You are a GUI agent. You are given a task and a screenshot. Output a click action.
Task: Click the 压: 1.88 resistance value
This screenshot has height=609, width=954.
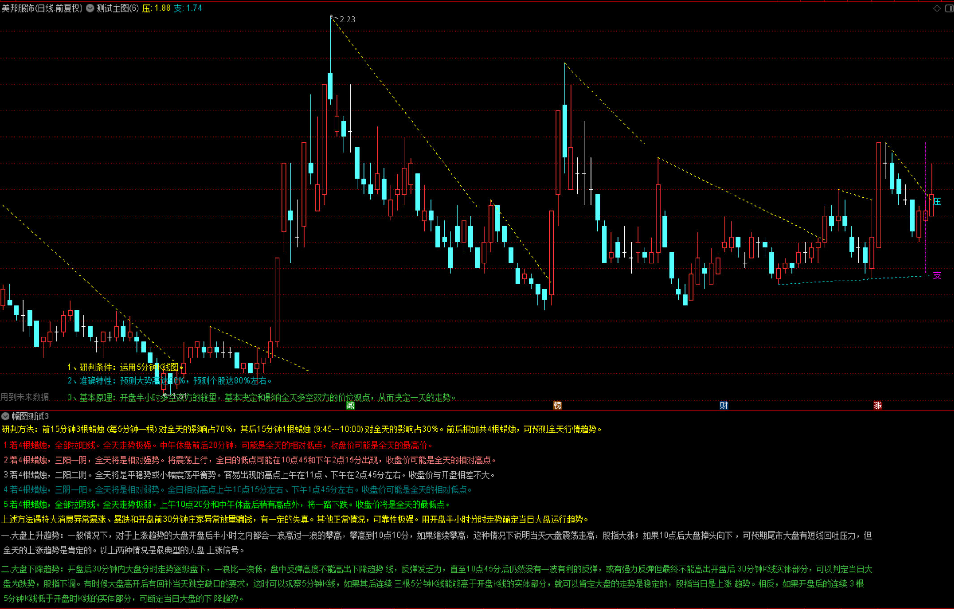coord(156,8)
